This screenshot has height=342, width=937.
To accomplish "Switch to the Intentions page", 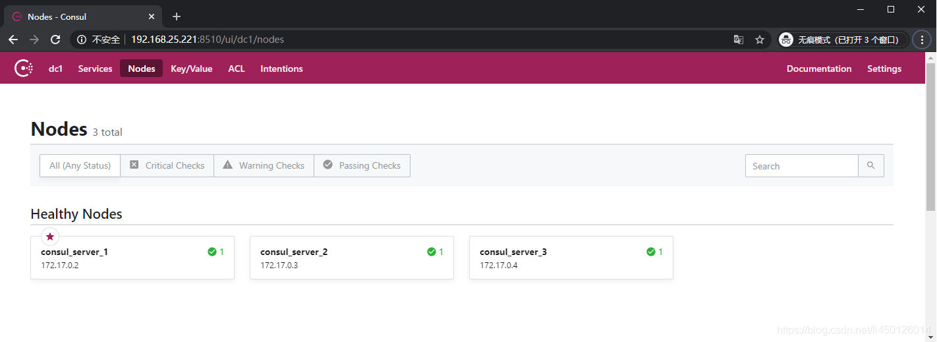I will [281, 69].
